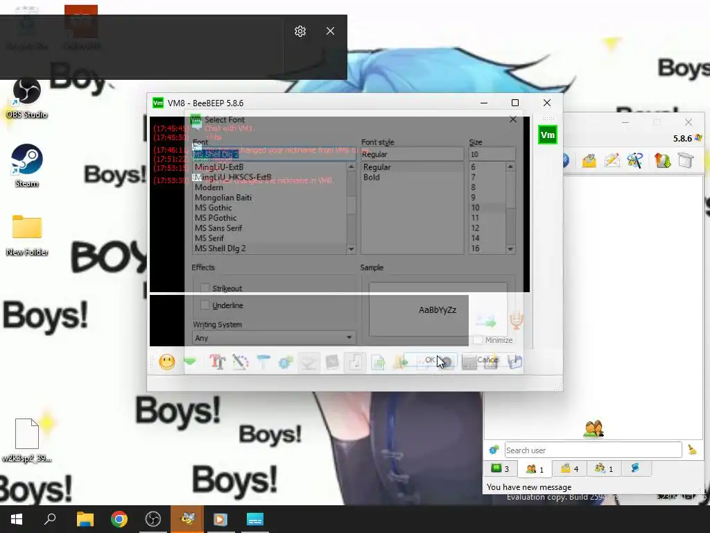Image resolution: width=710 pixels, height=533 pixels.
Task: Switch to the green chat tab showing 3
Action: [501, 468]
